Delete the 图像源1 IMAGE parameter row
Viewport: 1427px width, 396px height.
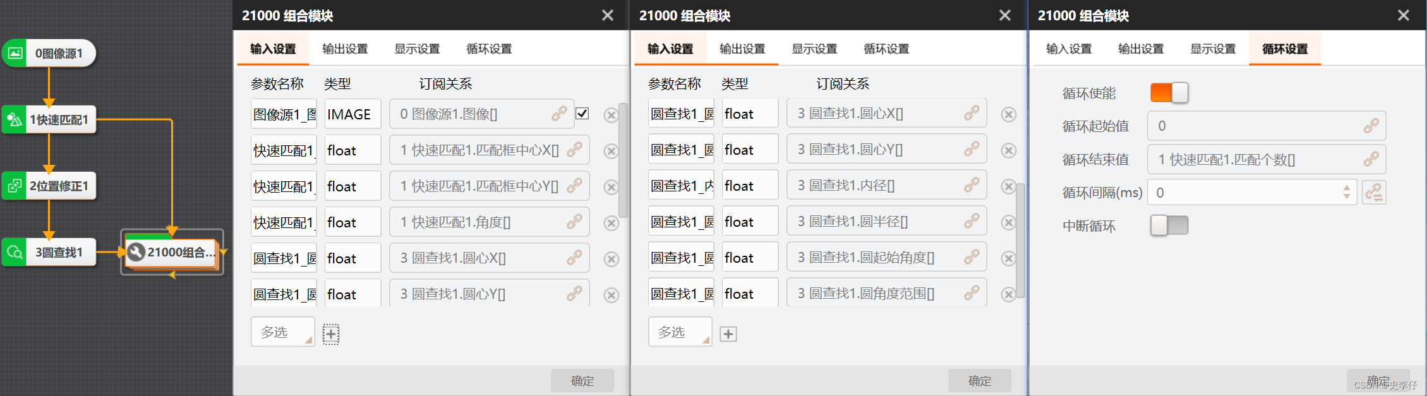click(611, 115)
